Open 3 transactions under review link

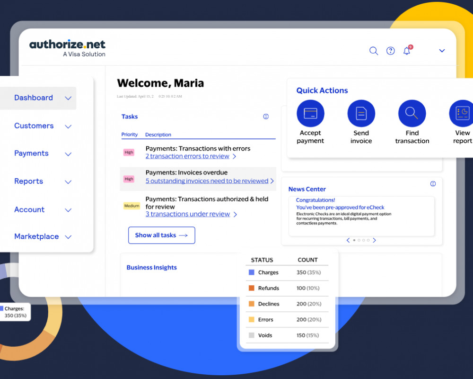pos(188,214)
